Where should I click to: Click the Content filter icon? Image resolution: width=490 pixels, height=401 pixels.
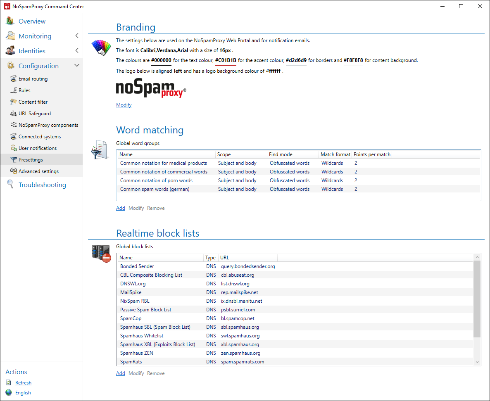14,102
